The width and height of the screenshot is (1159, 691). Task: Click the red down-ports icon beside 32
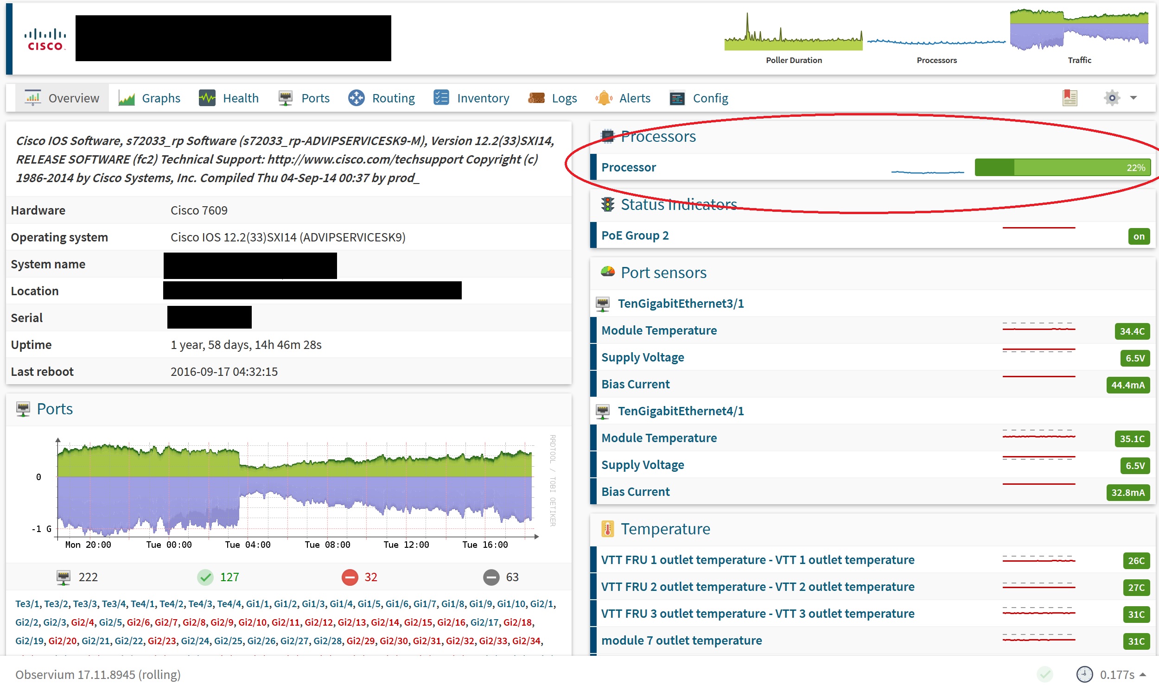(x=350, y=577)
